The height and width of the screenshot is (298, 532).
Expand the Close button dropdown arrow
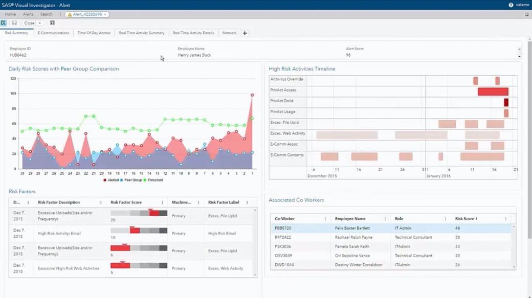pyautogui.click(x=40, y=23)
